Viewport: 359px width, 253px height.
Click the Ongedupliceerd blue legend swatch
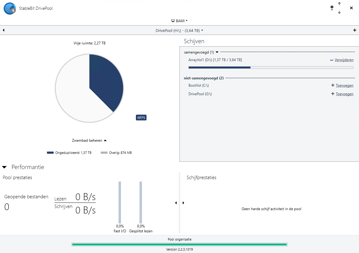click(50, 153)
